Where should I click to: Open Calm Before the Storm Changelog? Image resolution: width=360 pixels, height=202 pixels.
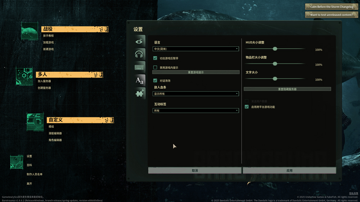332,6
